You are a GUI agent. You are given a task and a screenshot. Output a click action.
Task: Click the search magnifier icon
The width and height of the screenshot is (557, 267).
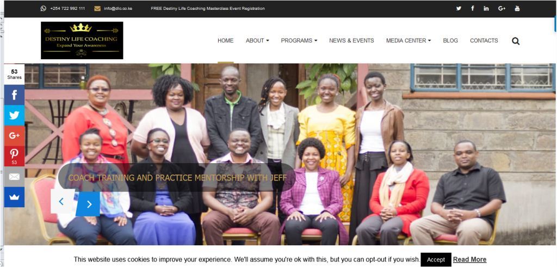(516, 41)
